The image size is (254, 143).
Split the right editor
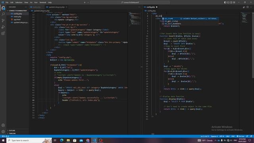[248, 7]
